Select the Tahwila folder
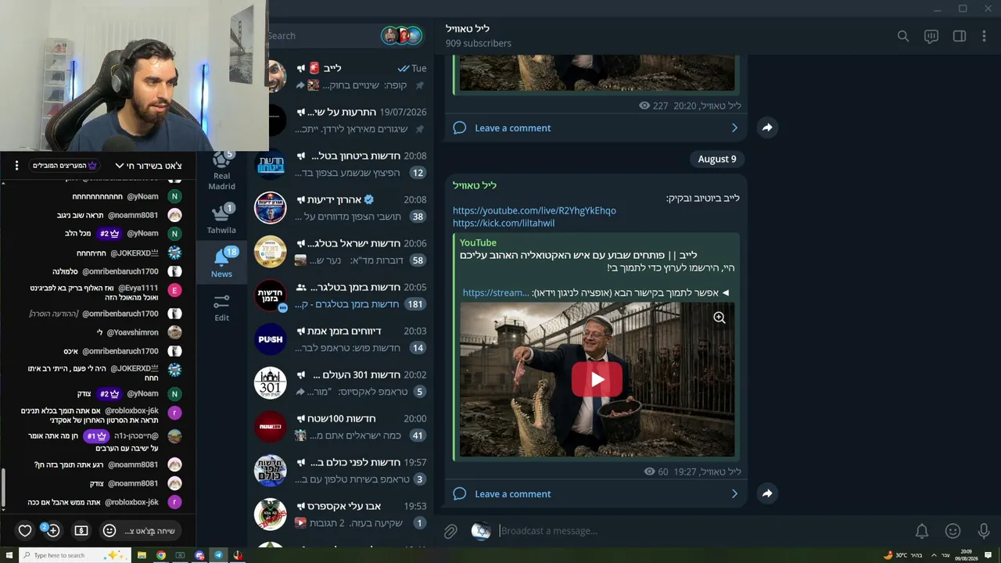The image size is (1001, 563). (221, 219)
